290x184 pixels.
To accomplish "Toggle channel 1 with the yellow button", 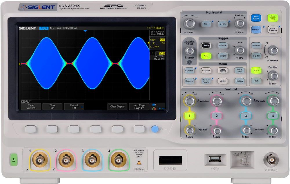I will click(189, 116).
